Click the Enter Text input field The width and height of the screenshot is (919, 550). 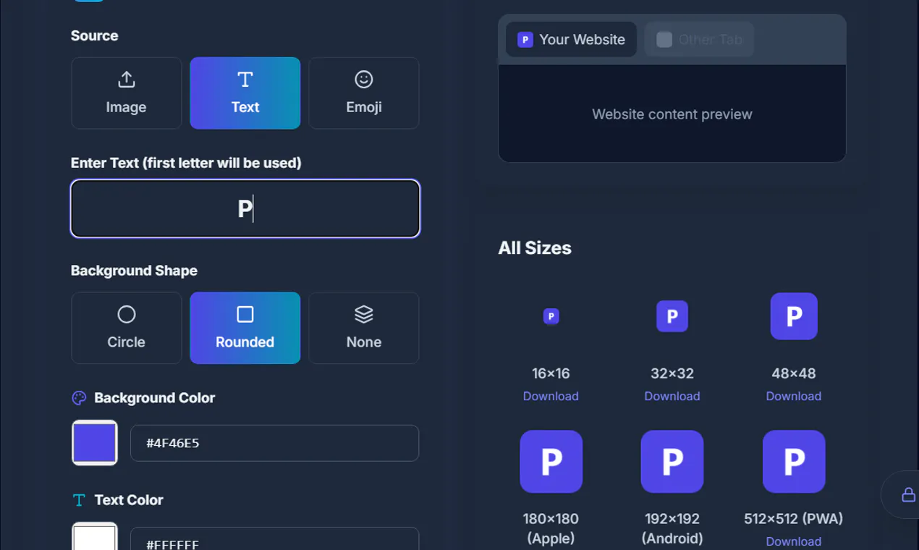(245, 208)
